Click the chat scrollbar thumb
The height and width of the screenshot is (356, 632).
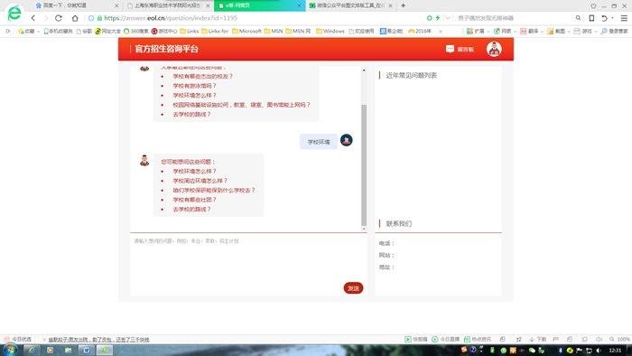coord(364,165)
